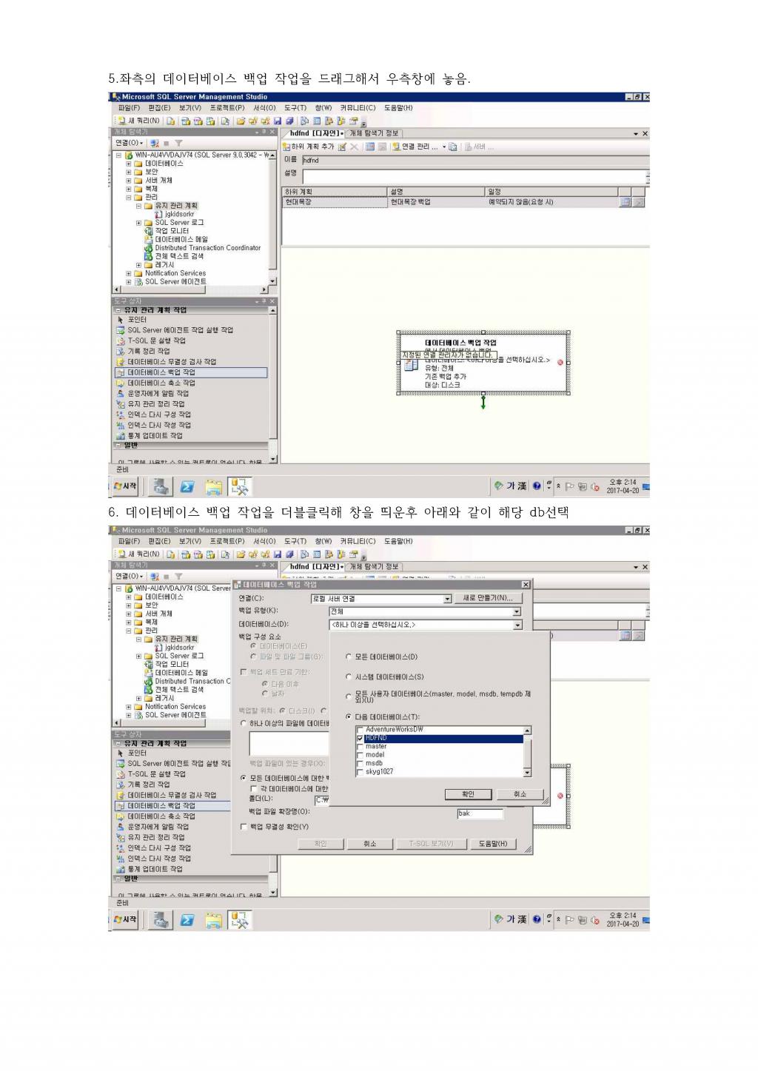Click the manage connections button in the upper screenshot
Image resolution: width=758 pixels, height=1071 pixels.
[415, 147]
